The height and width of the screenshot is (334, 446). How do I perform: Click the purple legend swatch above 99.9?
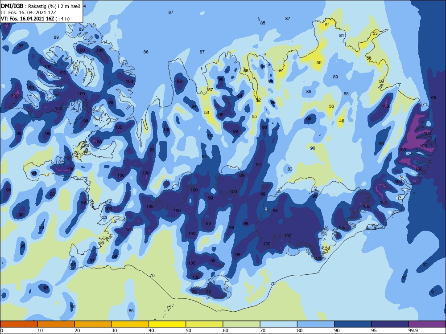[427, 324]
